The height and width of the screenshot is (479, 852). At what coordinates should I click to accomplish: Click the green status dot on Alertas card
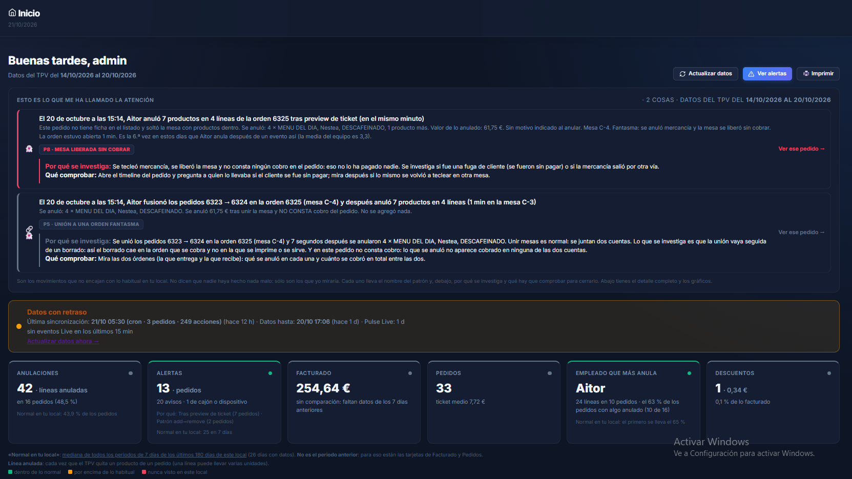point(270,373)
